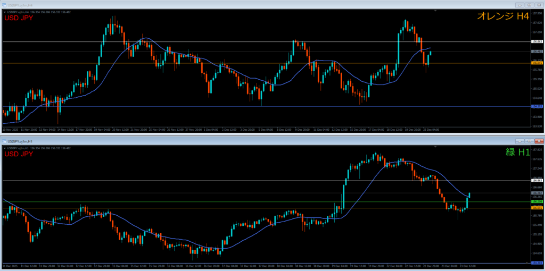Viewport: 545px width, 271px height.
Task: Select the orange 156.015 price tag on H4
Action: 536,63
